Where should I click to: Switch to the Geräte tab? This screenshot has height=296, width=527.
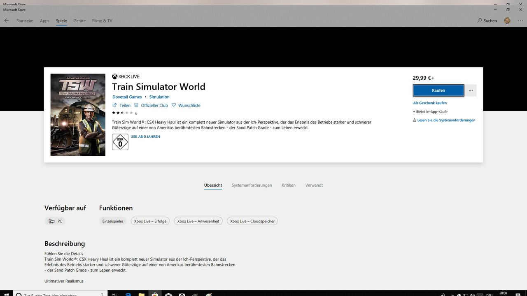(79, 21)
